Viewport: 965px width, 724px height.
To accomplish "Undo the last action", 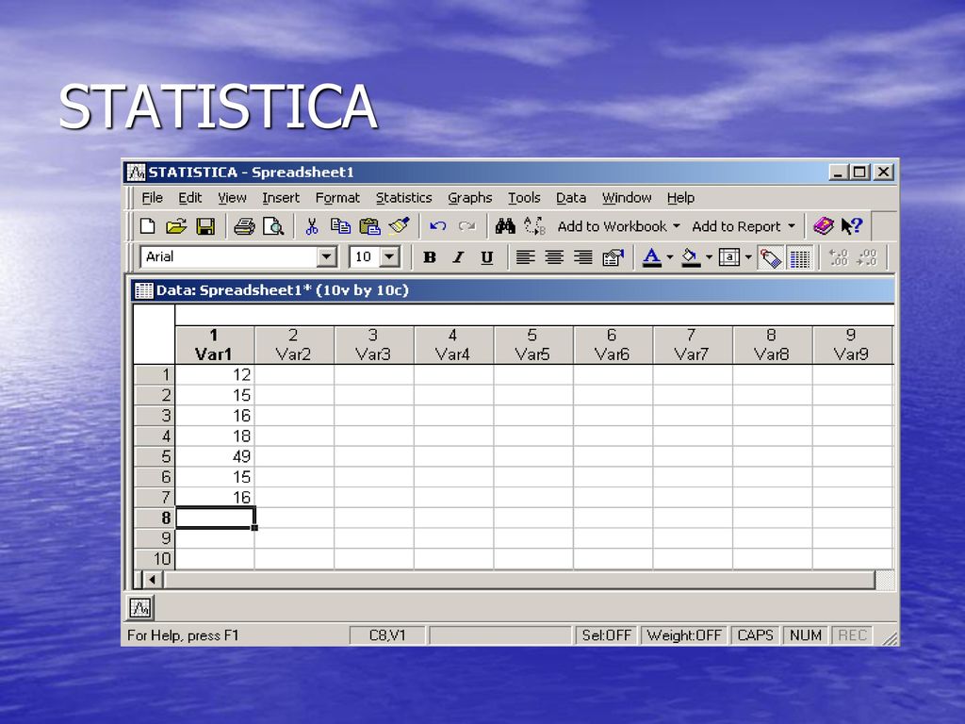I will (x=438, y=226).
